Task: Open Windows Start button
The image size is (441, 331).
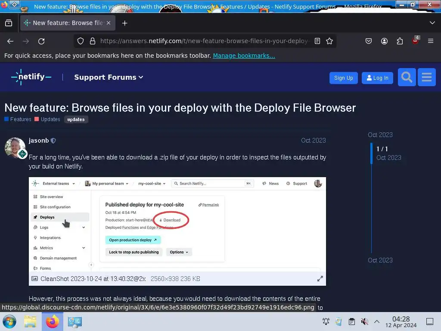Action: pos(9,322)
